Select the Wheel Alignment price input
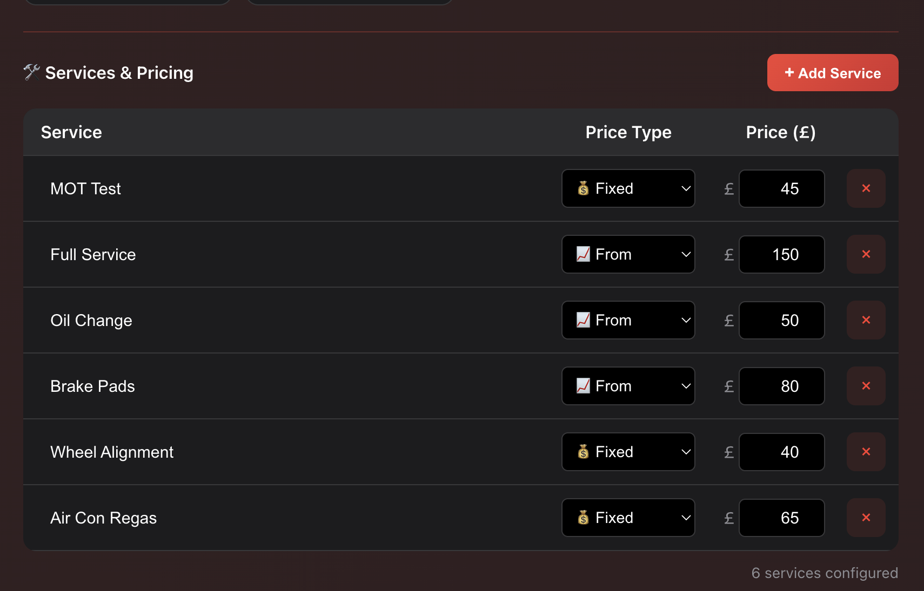The width and height of the screenshot is (924, 591). (781, 452)
